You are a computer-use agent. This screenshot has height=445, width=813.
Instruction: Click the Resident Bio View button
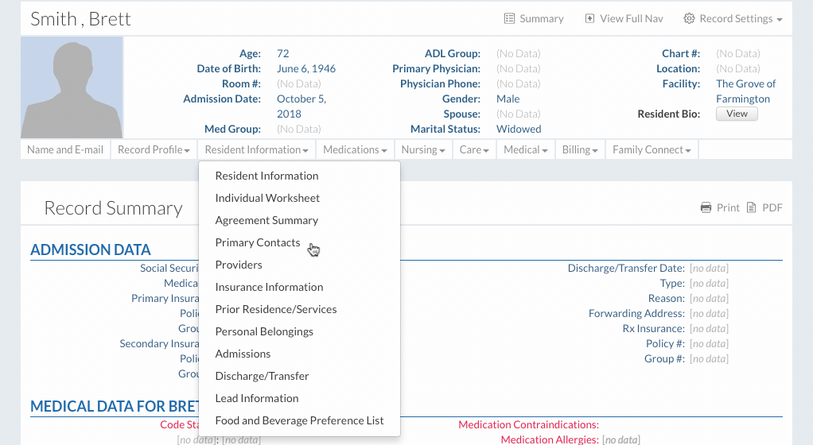[737, 114]
